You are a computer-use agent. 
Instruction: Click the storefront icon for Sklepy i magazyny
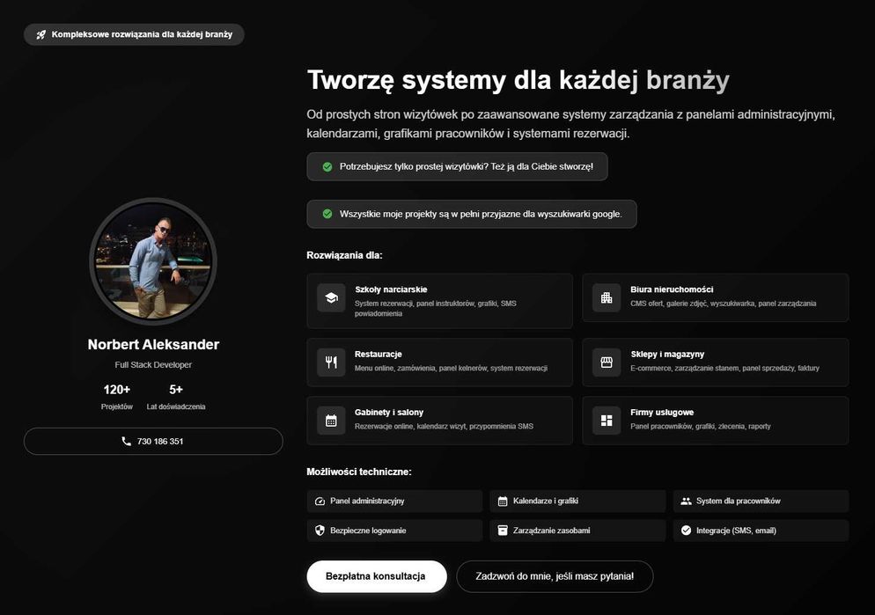click(607, 362)
